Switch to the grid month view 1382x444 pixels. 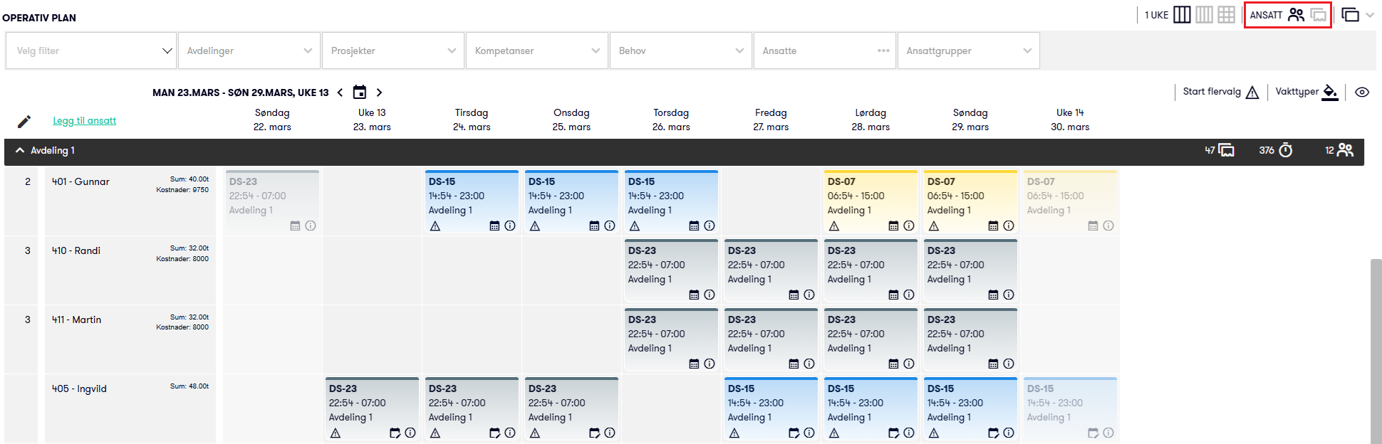[1226, 14]
